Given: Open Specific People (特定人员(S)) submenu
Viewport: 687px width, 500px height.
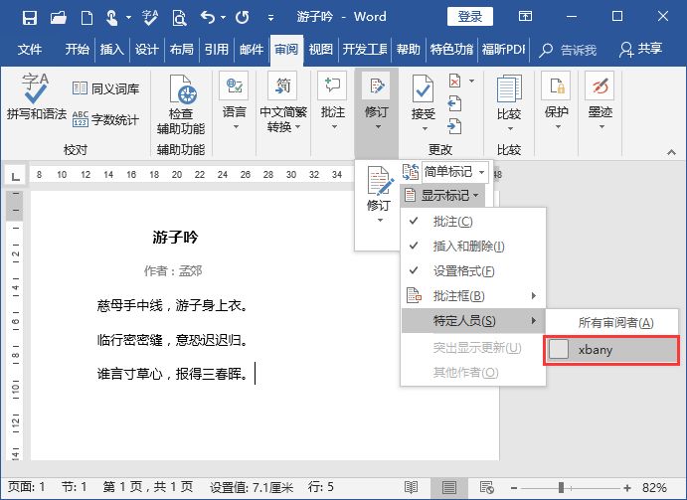Looking at the screenshot, I should coord(473,321).
